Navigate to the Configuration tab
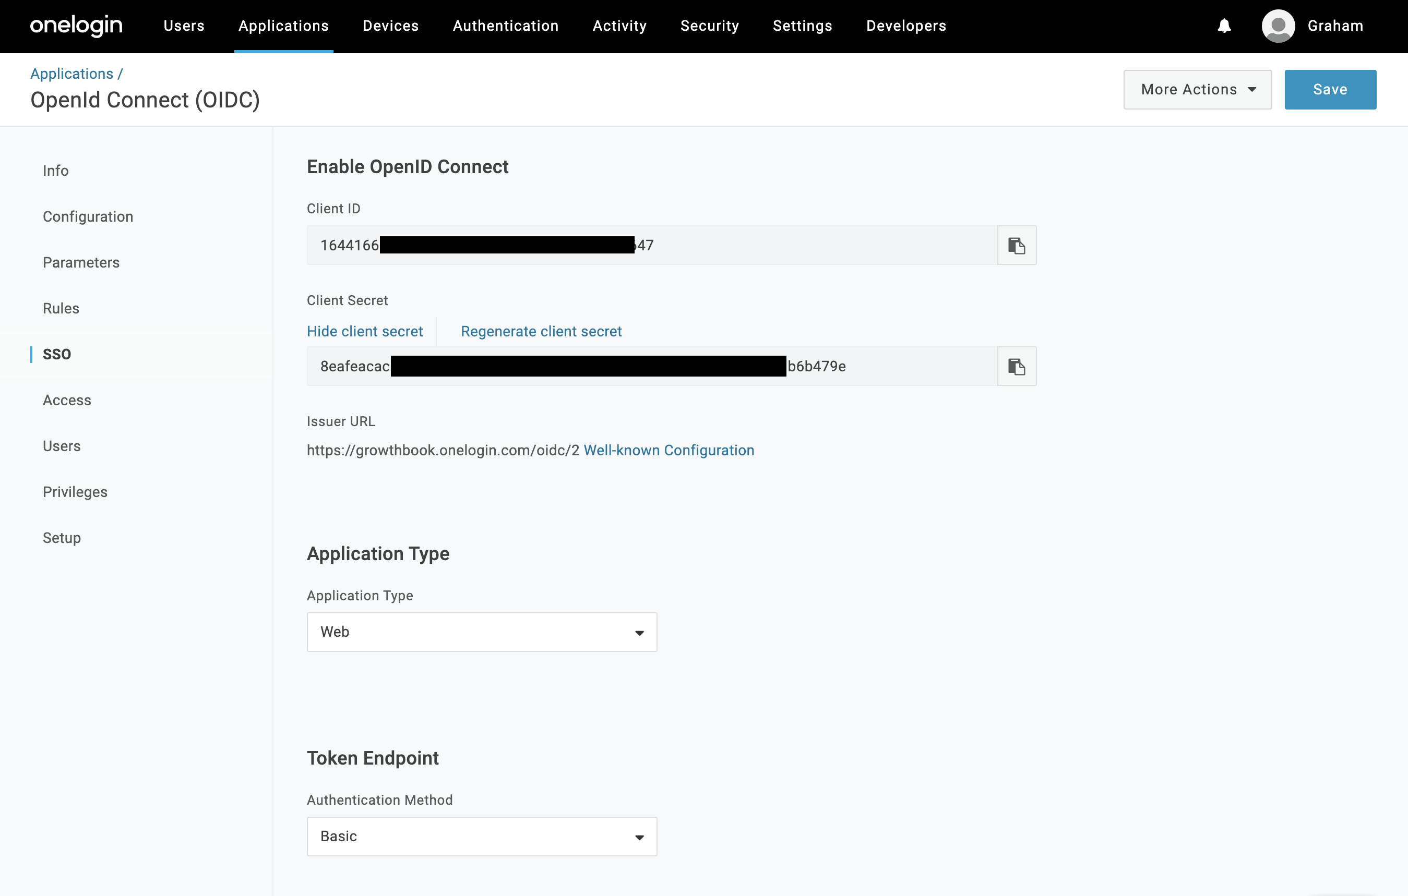This screenshot has width=1408, height=896. tap(87, 216)
